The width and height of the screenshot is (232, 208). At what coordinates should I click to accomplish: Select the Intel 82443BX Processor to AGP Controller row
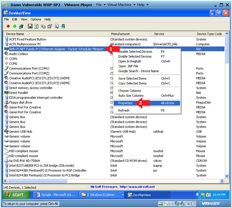coord(114,170)
